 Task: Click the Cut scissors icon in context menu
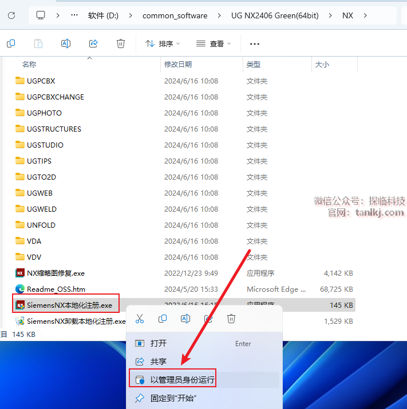point(140,319)
